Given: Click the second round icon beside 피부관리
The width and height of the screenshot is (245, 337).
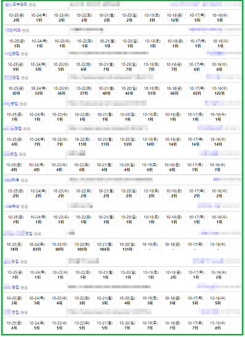Looking at the screenshot, I should point(34,5).
